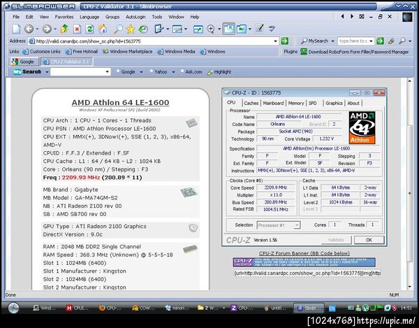Open the Firefox CPU- taskbar item
Viewport: 419px width, 328px height.
[x=110, y=308]
